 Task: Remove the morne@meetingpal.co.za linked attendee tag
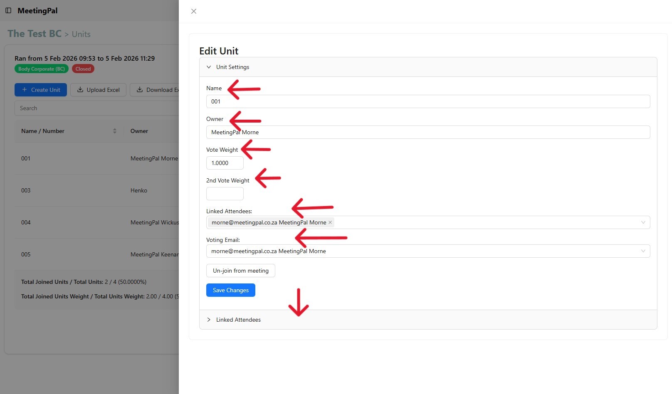tap(330, 222)
